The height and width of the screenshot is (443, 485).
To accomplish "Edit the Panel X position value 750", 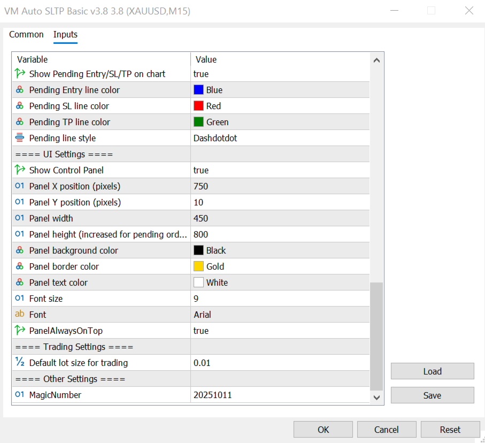I will pos(280,186).
